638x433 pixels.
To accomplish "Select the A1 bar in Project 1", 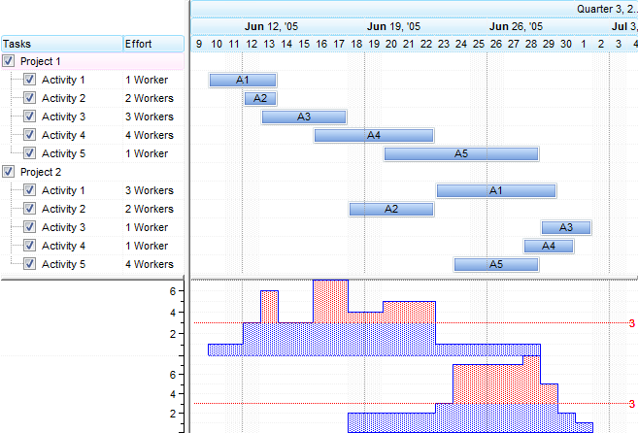I will pos(242,80).
